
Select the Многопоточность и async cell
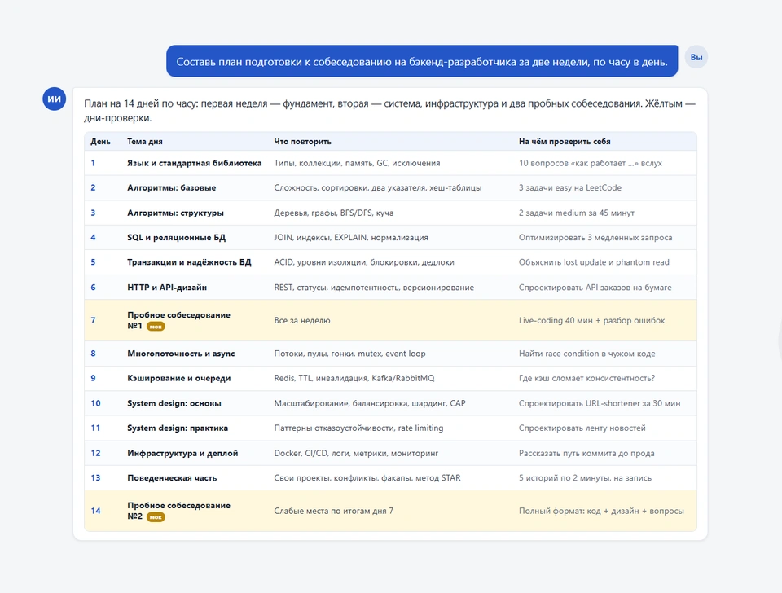181,353
